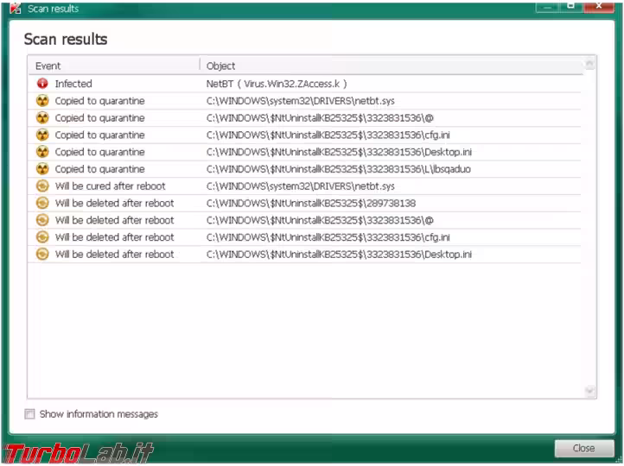Select 'Will be deleted after reboot' cfg.ini row
The height and width of the screenshot is (466, 624).
coord(328,237)
